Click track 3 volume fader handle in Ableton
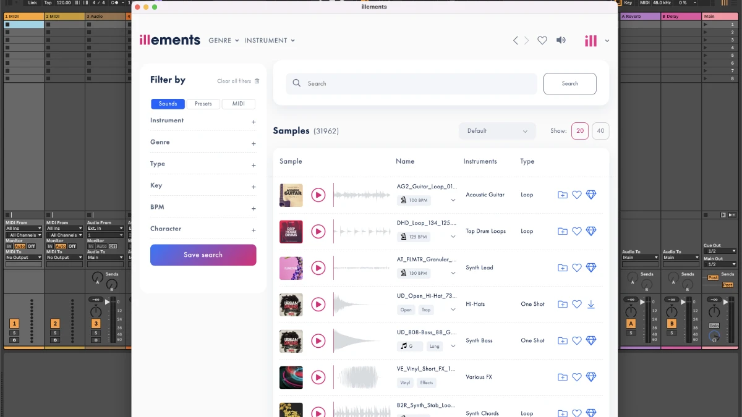 click(x=108, y=302)
